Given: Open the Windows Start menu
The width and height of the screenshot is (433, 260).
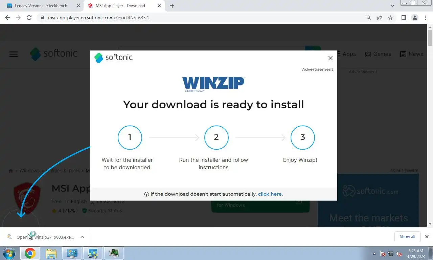Looking at the screenshot, I should (x=9, y=253).
